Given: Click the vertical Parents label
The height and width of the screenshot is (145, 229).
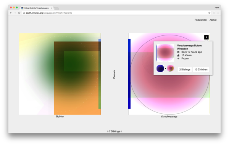Looking at the screenshot, I should point(114,74).
